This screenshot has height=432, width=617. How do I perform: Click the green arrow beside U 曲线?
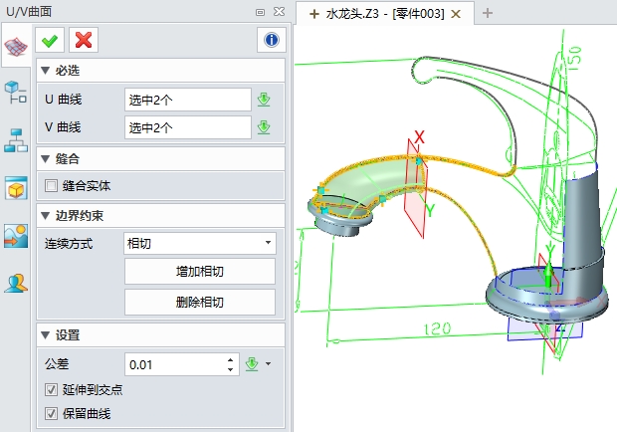264,100
